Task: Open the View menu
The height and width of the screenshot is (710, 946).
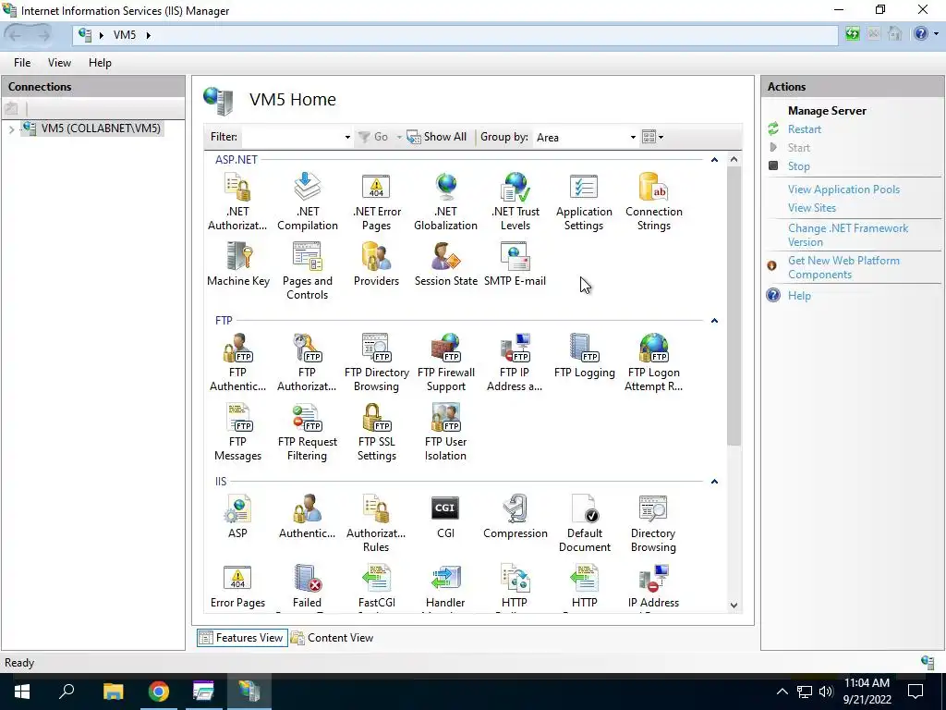Action: 59,63
